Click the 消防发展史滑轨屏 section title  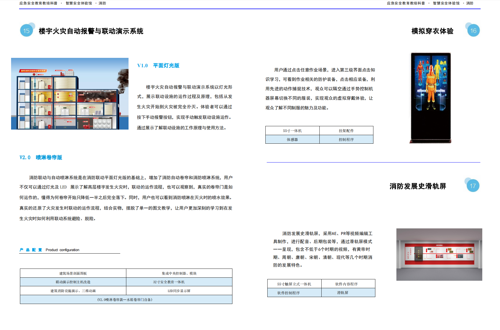point(417,186)
